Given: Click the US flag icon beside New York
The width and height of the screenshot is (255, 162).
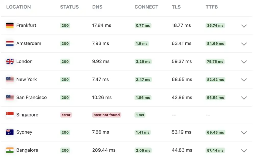Looking at the screenshot, I should pyautogui.click(x=10, y=79).
